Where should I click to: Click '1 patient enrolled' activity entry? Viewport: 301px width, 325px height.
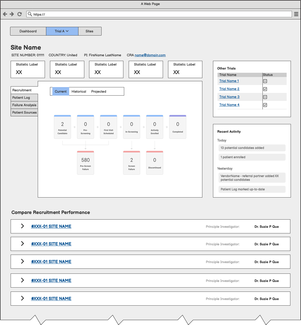(252, 157)
